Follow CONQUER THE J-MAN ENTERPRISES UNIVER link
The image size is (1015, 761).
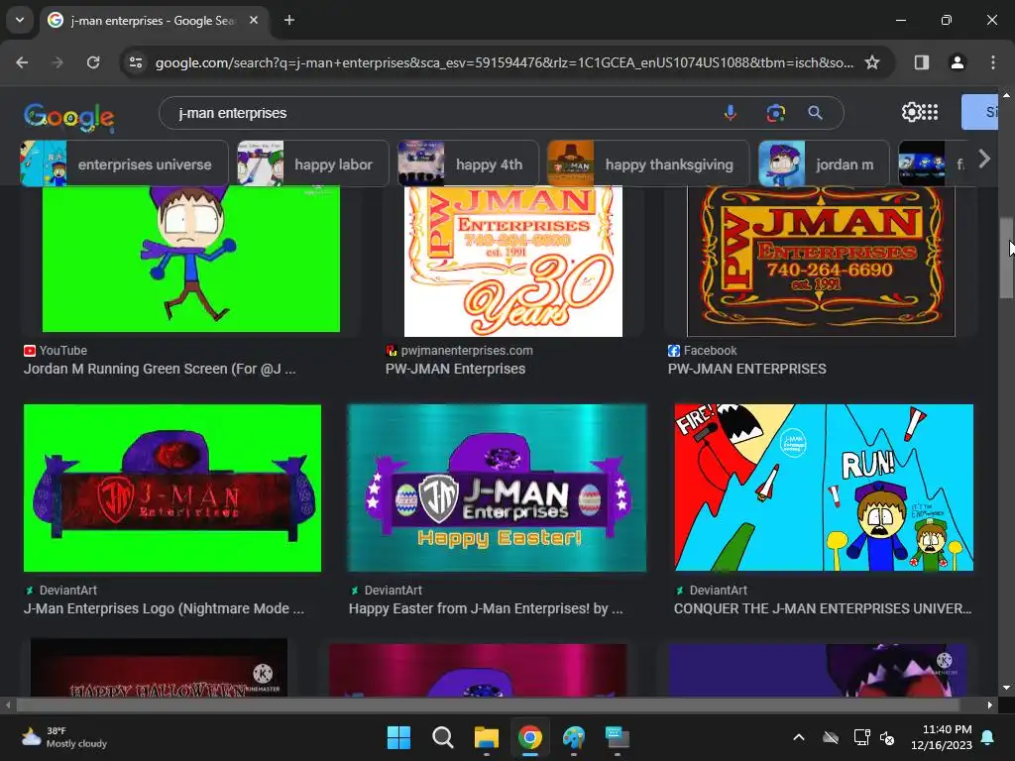tap(822, 608)
